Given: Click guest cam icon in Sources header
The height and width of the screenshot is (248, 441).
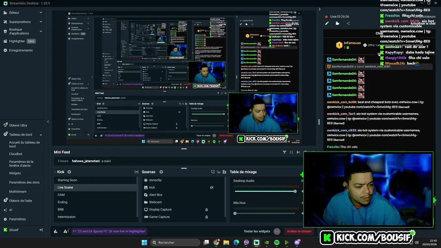Looking at the screenshot, I should 218,172.
